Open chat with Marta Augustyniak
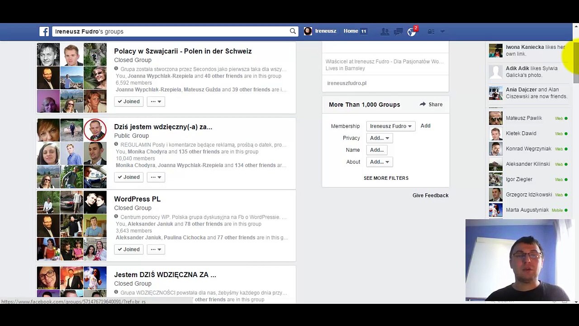Image resolution: width=579 pixels, height=326 pixels. pyautogui.click(x=528, y=210)
